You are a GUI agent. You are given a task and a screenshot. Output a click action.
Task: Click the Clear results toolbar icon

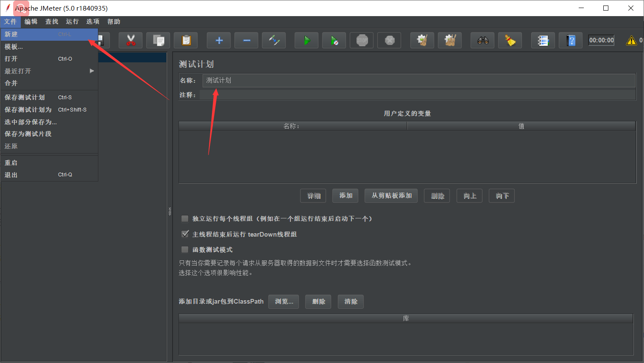(422, 40)
